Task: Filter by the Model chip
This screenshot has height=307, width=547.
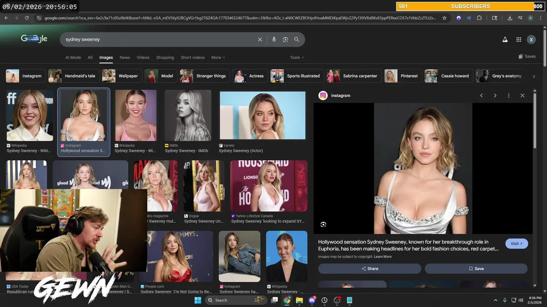Action: click(161, 76)
